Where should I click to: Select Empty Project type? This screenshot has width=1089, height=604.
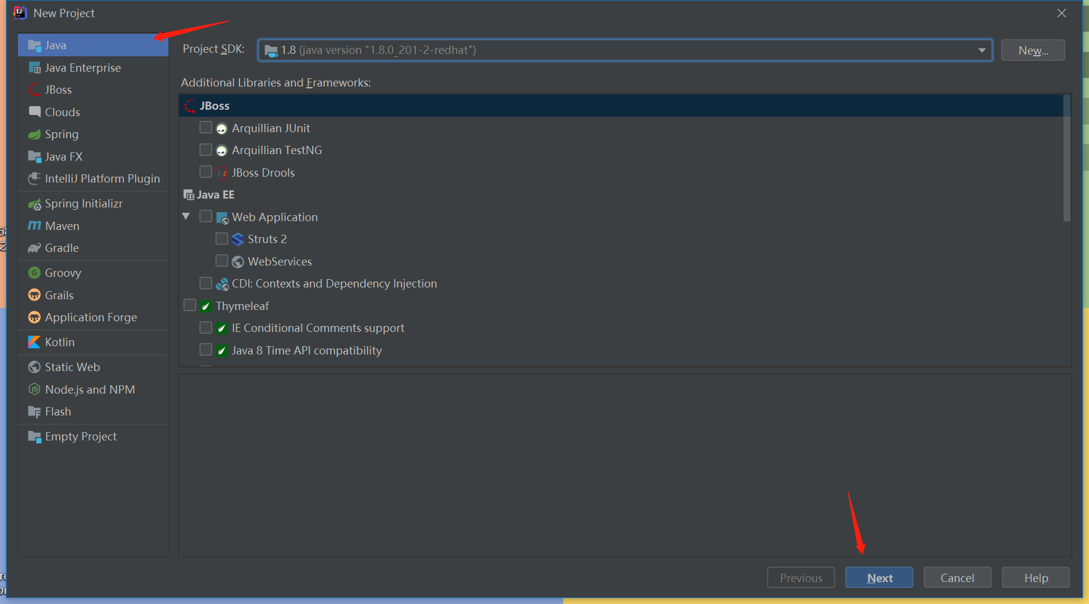[93, 437]
